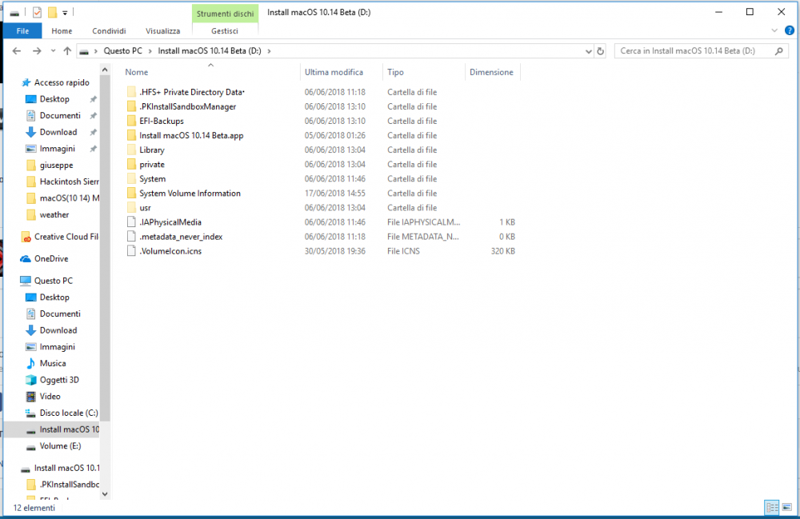Click the usr folder icon
The width and height of the screenshot is (800, 519).
click(x=131, y=207)
